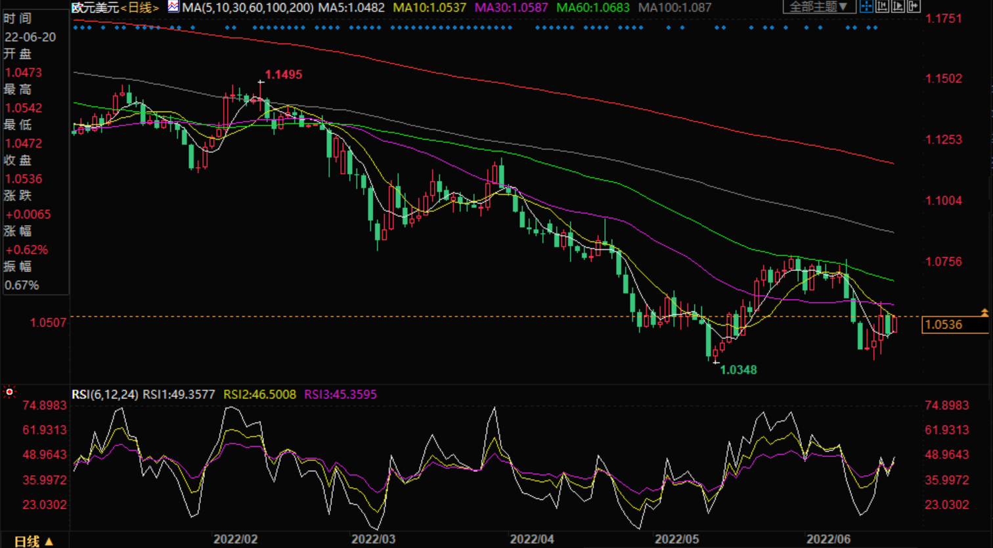Click the 1.1495 high price marker
This screenshot has height=548, width=993.
[x=283, y=75]
